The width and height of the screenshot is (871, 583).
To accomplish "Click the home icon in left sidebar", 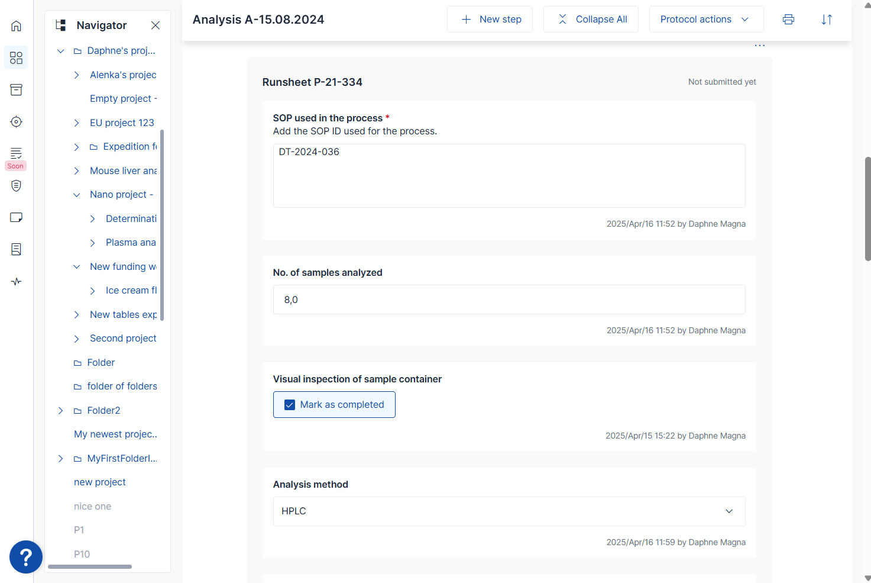I will coord(16,26).
